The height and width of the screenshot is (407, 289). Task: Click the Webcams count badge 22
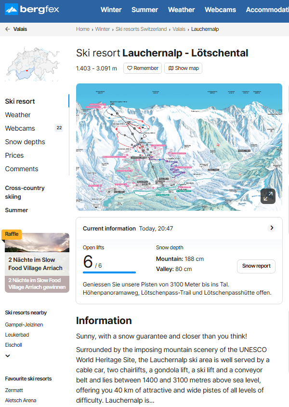[x=59, y=128]
